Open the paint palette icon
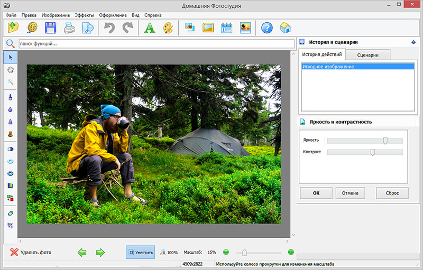 pos(168,28)
